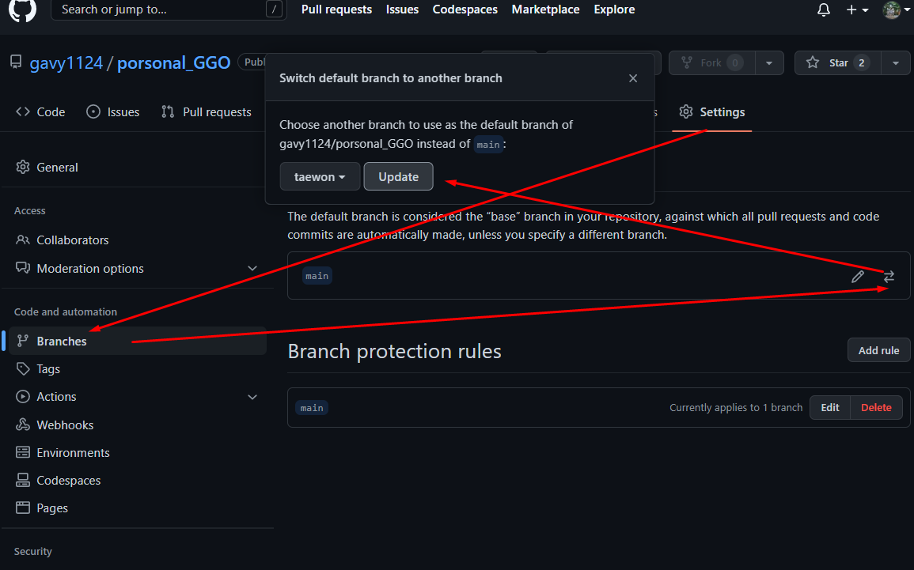
Task: Delete the main branch protection rule
Action: 876,408
